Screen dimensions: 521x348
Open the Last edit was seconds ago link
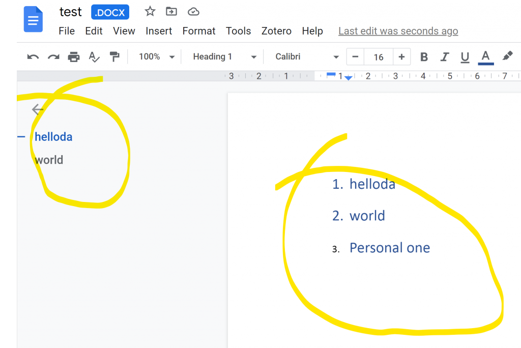[x=398, y=31]
